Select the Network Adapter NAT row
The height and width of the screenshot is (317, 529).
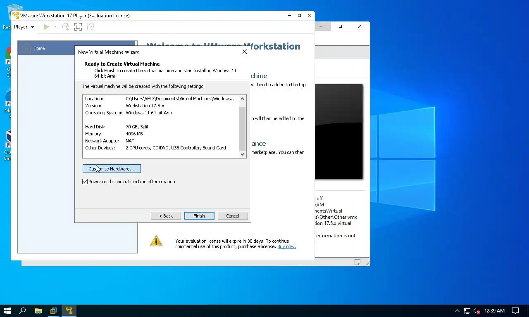click(160, 141)
